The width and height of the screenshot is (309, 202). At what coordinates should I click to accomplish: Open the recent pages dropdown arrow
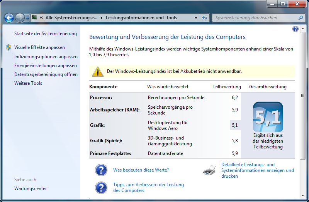tap(27, 18)
